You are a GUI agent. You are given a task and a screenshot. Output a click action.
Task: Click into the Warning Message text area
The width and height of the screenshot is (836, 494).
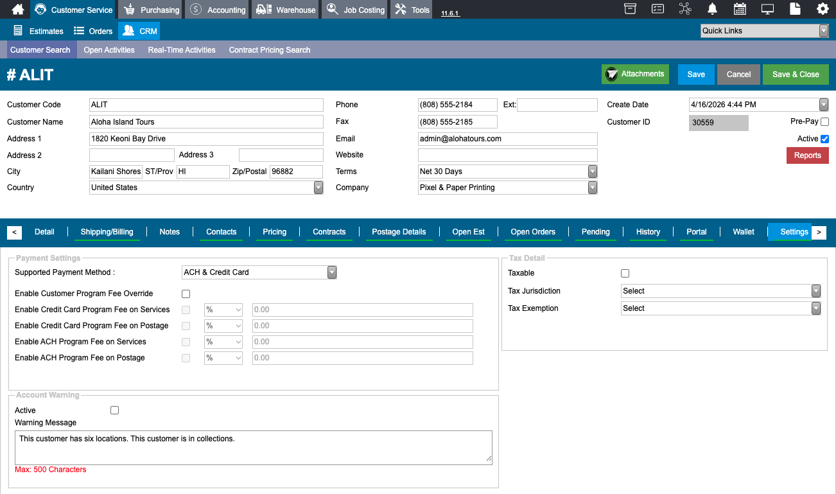point(254,446)
